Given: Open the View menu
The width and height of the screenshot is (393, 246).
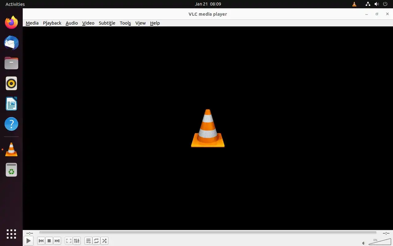Looking at the screenshot, I should [141, 23].
